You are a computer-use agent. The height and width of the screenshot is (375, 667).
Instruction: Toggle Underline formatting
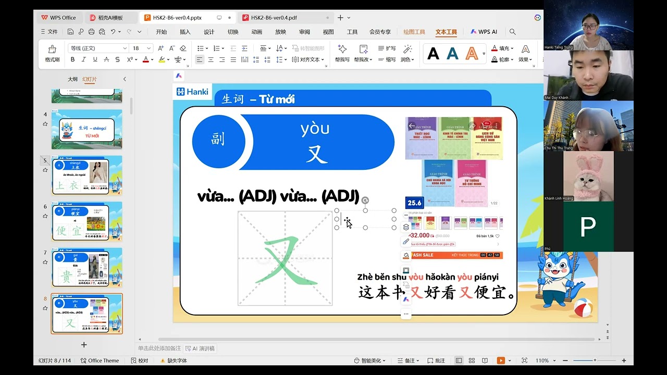95,59
